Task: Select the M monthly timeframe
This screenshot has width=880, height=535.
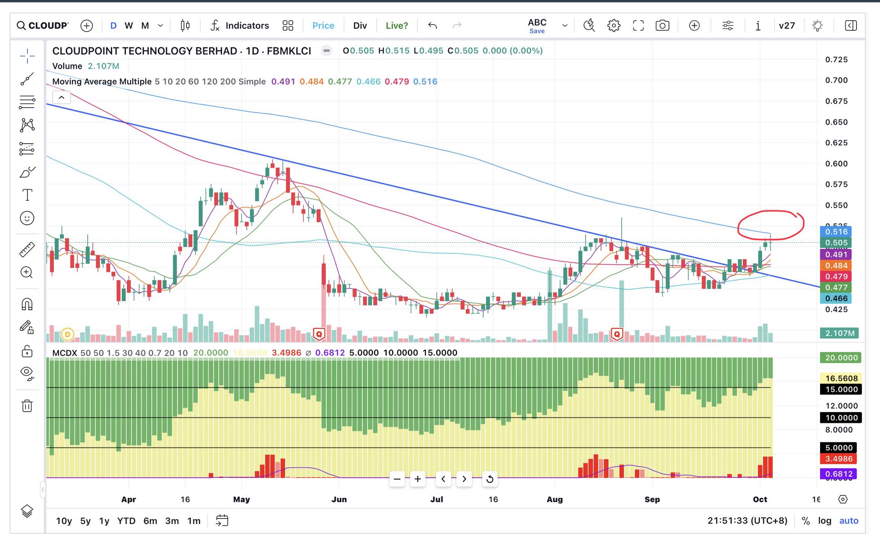Action: 145,25
